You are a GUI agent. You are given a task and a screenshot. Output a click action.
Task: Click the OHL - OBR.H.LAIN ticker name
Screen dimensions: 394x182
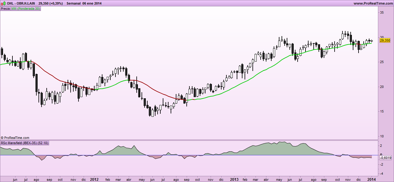20,3
